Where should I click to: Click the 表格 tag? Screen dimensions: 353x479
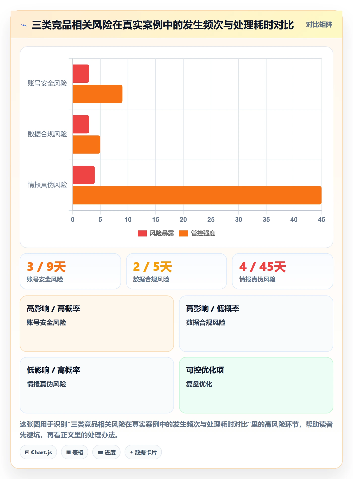pyautogui.click(x=75, y=452)
